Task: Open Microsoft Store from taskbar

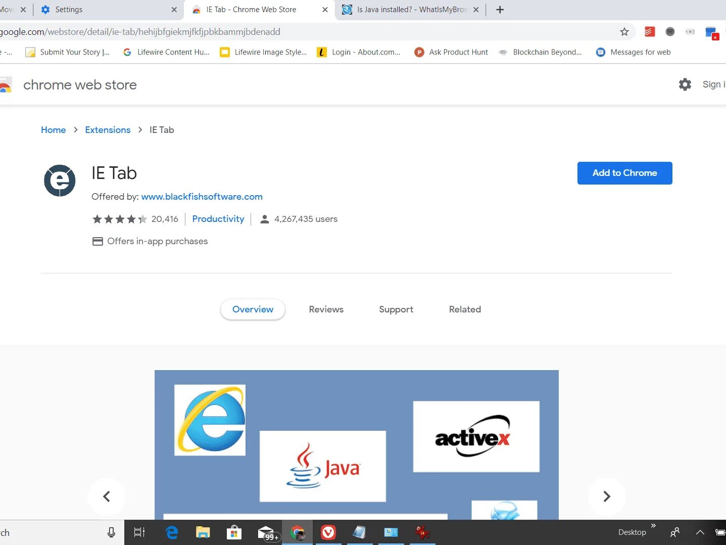Action: (x=233, y=532)
